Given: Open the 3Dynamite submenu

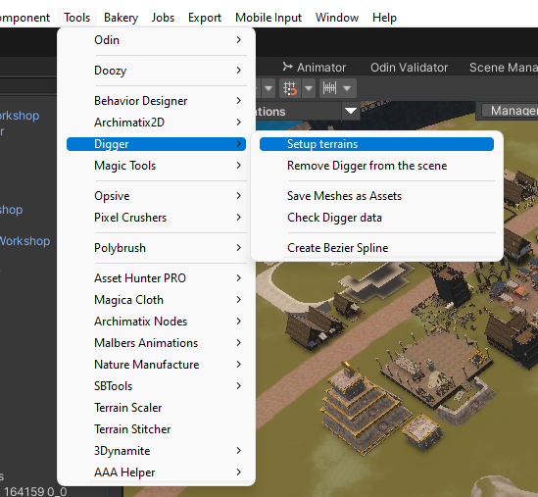Looking at the screenshot, I should (156, 451).
